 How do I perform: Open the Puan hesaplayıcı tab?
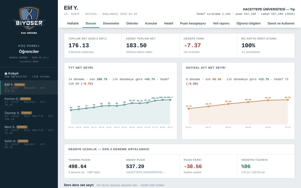click(193, 23)
